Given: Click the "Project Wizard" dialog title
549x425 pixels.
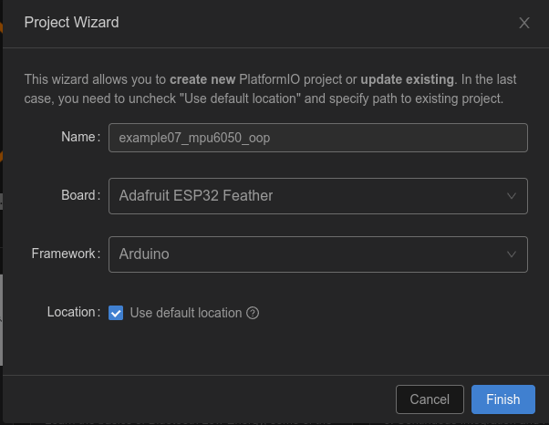Looking at the screenshot, I should (71, 22).
